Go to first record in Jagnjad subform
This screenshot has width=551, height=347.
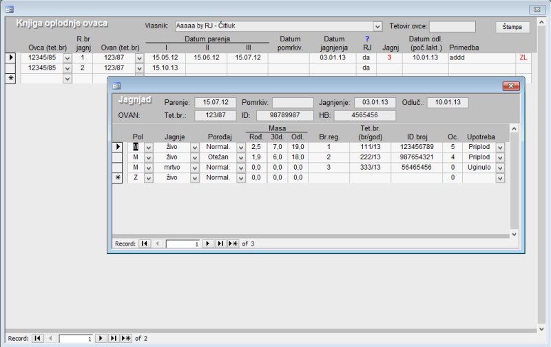click(x=145, y=244)
